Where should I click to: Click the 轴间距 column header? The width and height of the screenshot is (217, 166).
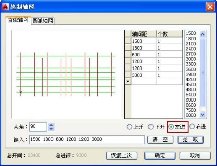144,34
